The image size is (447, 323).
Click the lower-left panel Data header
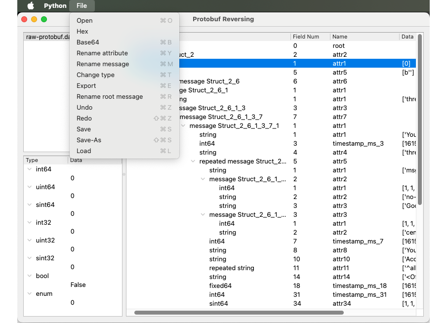(x=95, y=160)
